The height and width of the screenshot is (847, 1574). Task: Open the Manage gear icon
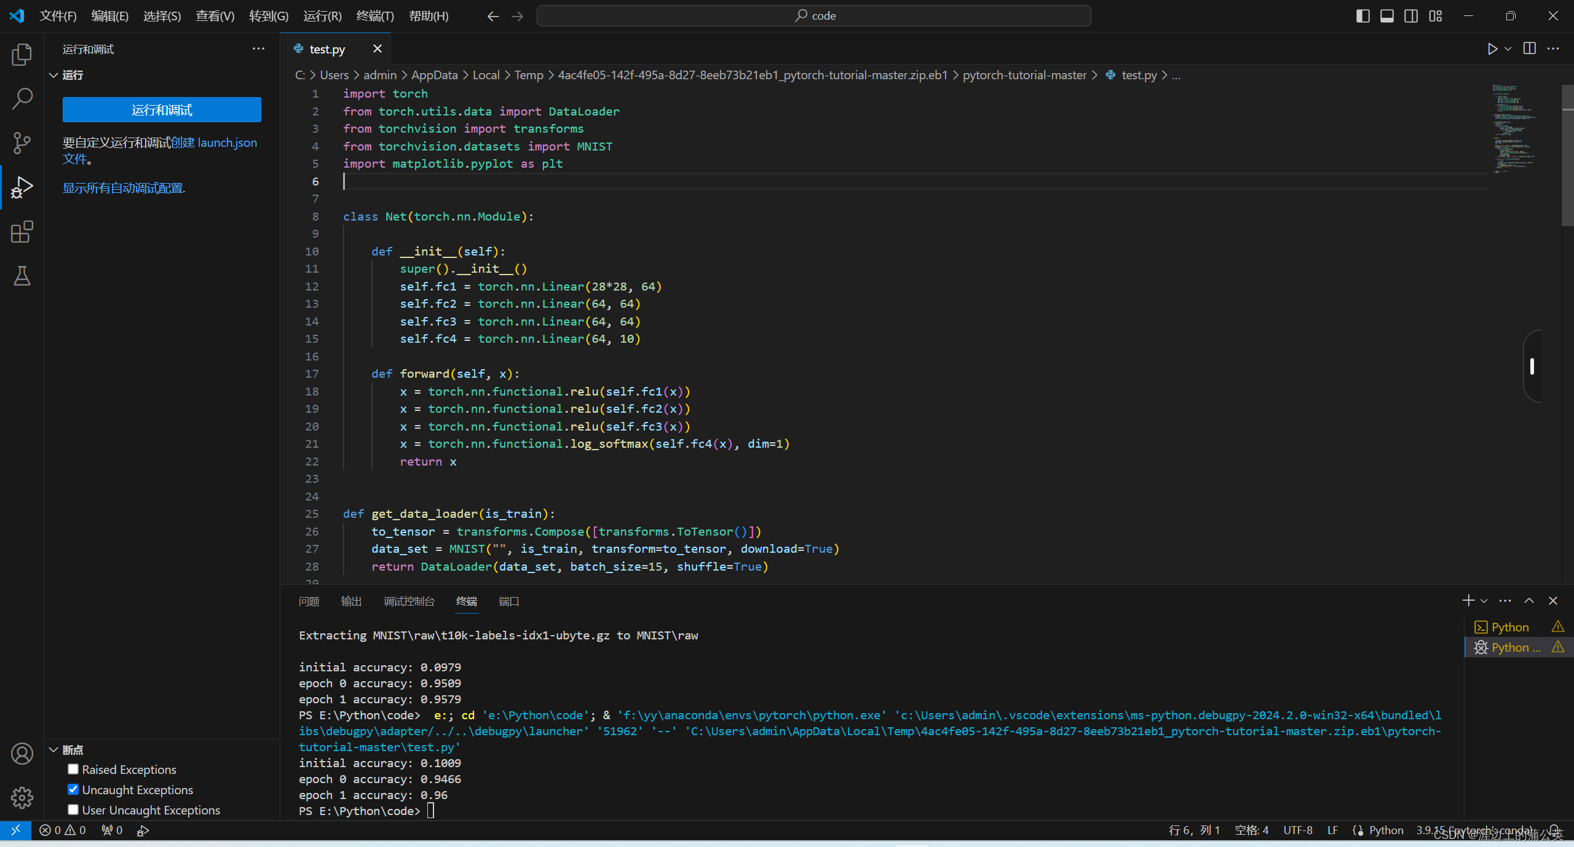click(x=22, y=797)
